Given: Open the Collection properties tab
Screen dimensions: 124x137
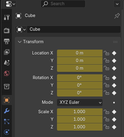Looking at the screenshot, I should click(7, 86).
